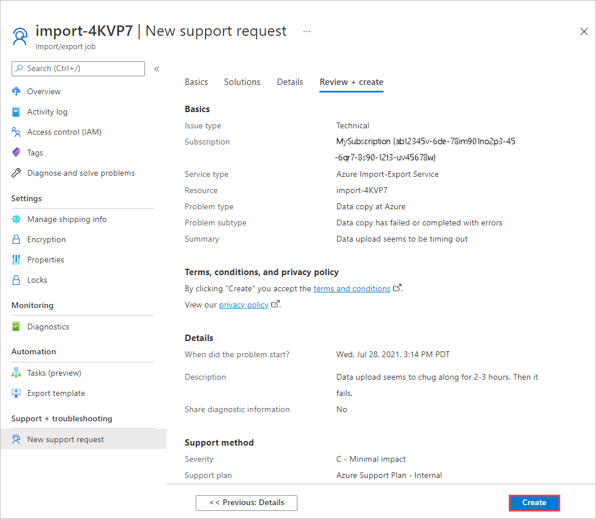Go back with Previous: Details button

tap(246, 503)
